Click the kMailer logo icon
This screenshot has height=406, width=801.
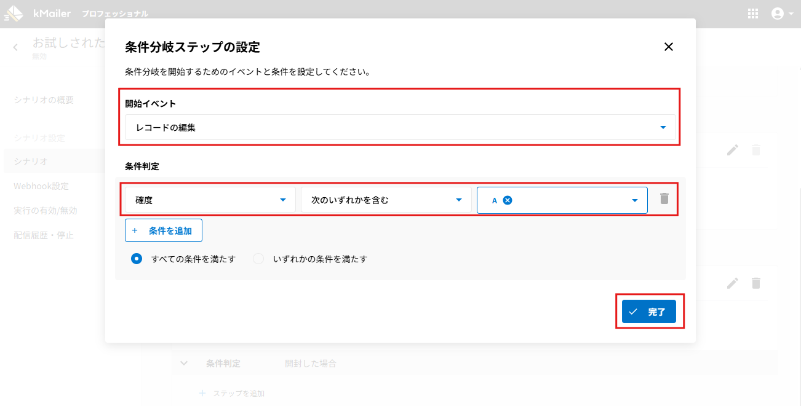click(x=14, y=13)
